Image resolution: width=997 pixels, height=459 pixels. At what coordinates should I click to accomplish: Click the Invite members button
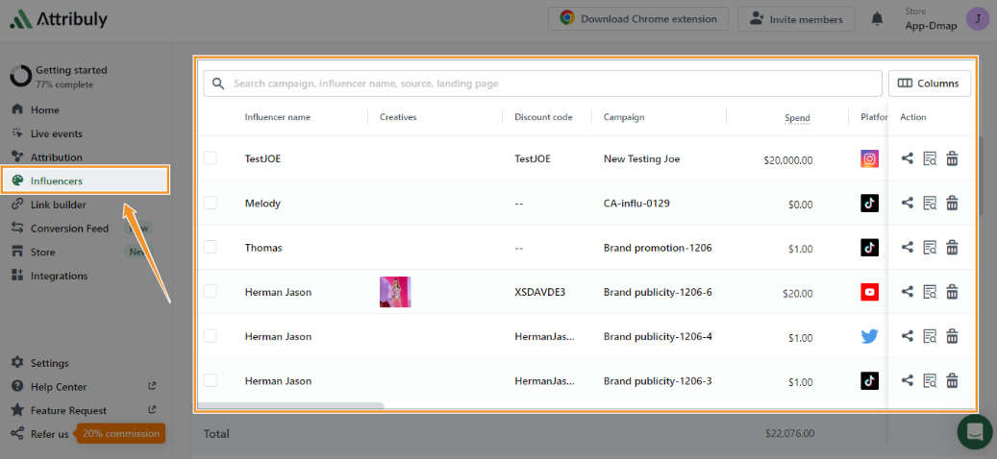tap(796, 19)
